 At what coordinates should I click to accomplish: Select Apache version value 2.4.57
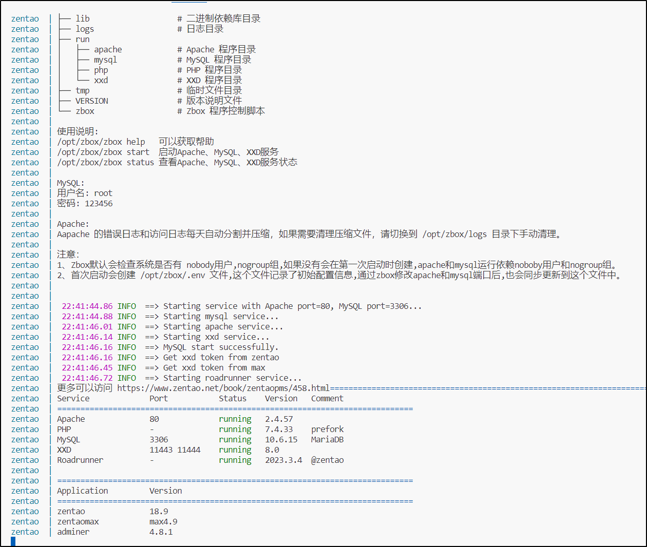coord(279,419)
